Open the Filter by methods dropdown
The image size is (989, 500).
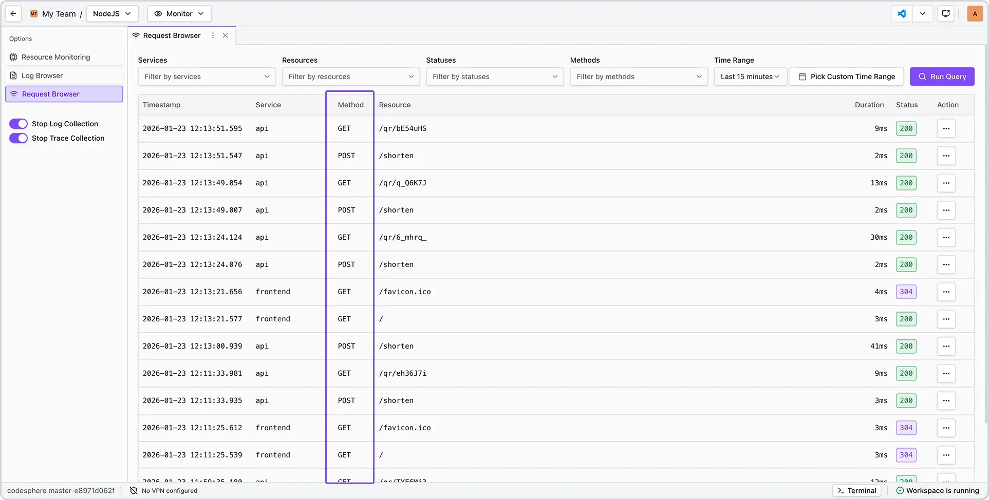tap(638, 76)
